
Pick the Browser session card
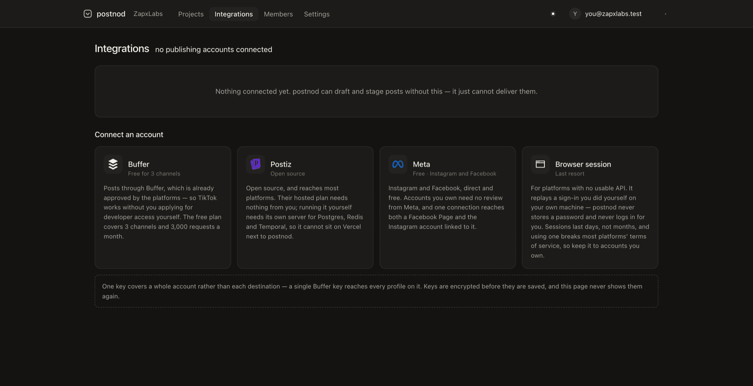[590, 208]
